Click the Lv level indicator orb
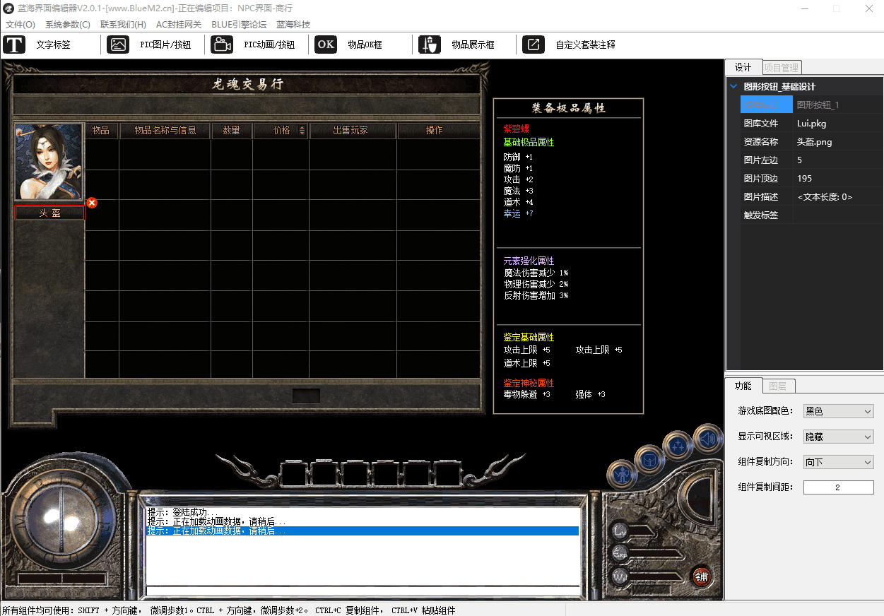884x616 pixels. (620, 531)
